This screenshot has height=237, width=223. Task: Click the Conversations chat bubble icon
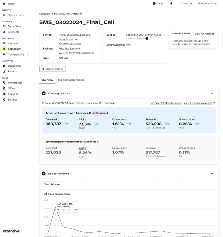pos(4,54)
